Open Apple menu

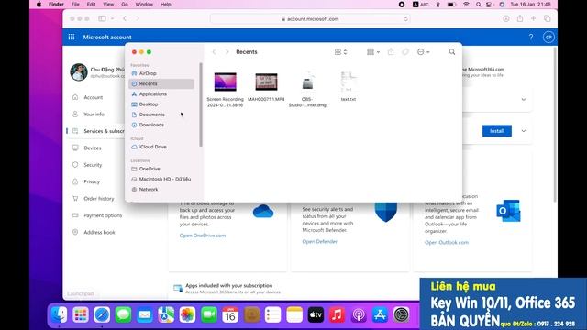click(39, 5)
